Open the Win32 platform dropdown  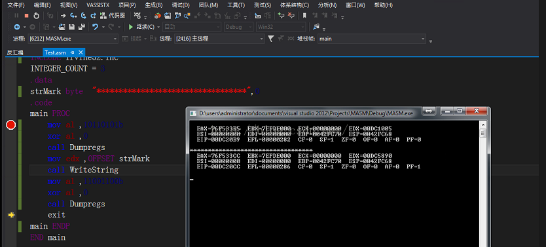coord(281,27)
